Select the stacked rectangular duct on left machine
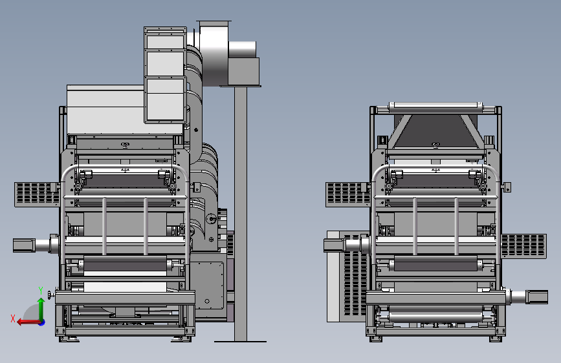This screenshot has height=363, width=561. click(x=165, y=75)
